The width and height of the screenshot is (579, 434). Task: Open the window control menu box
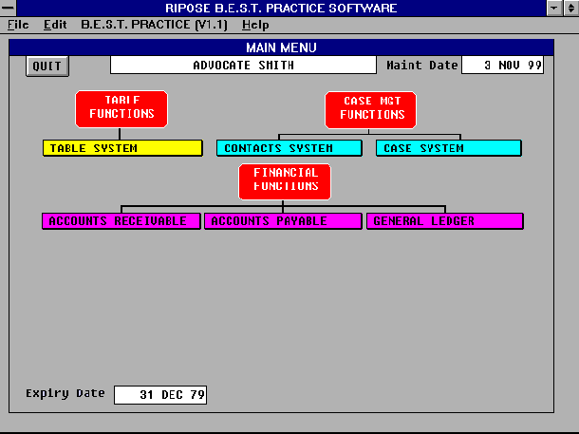[9, 9]
